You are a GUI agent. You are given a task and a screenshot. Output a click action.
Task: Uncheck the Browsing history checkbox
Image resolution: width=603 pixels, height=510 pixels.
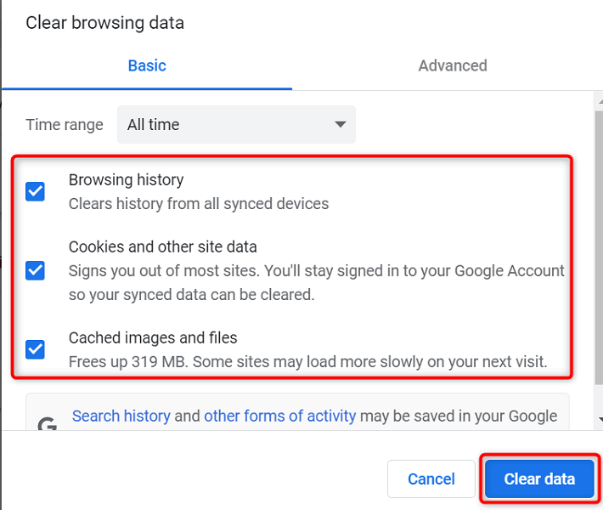pyautogui.click(x=35, y=191)
